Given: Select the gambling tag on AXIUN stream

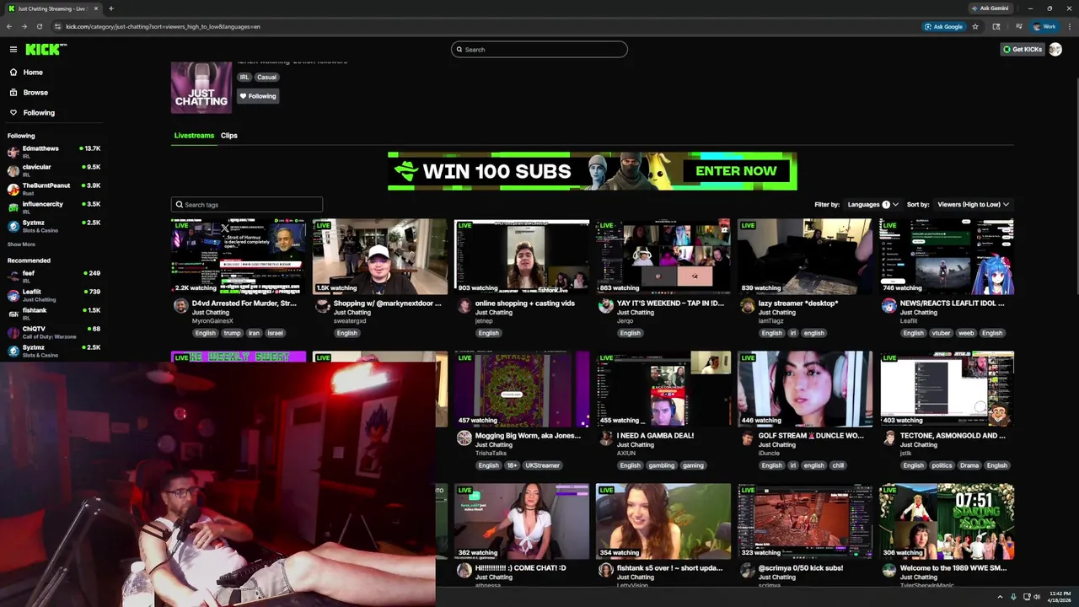Looking at the screenshot, I should pos(662,465).
